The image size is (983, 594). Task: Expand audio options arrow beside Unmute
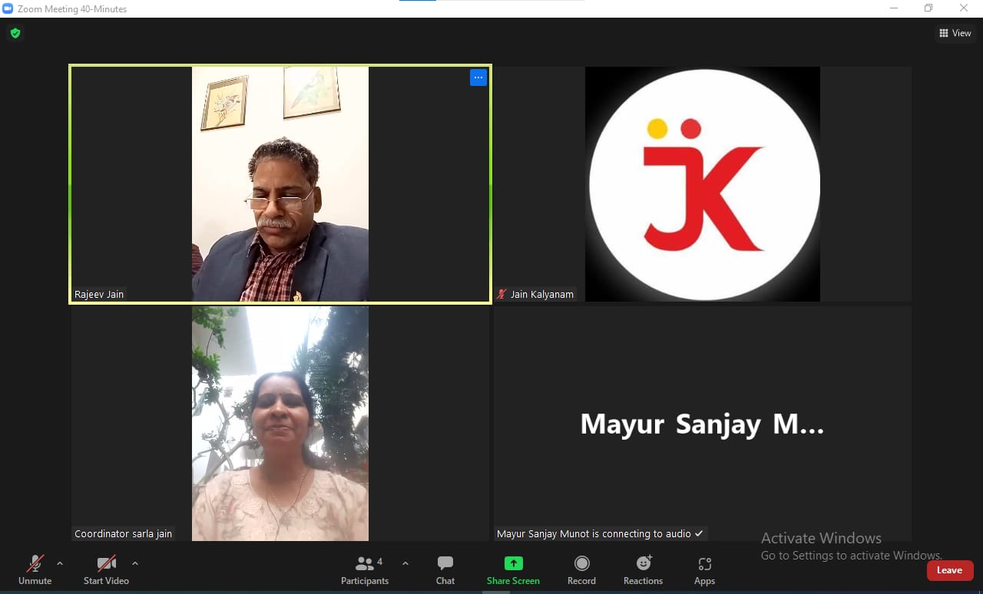pos(60,563)
